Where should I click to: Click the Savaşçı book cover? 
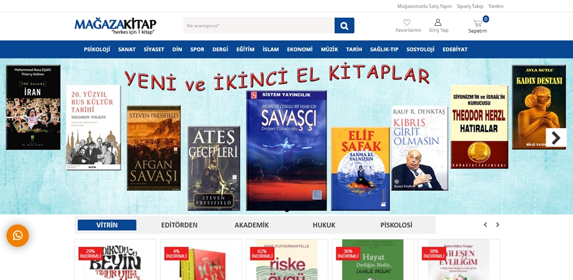pos(286,151)
